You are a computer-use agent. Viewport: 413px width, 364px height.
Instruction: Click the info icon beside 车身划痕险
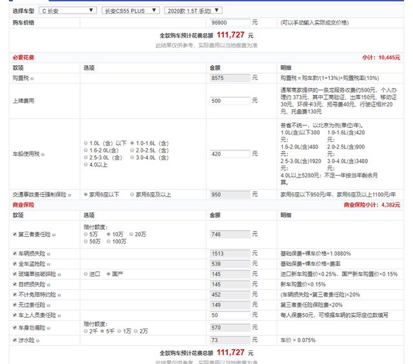tap(48, 329)
